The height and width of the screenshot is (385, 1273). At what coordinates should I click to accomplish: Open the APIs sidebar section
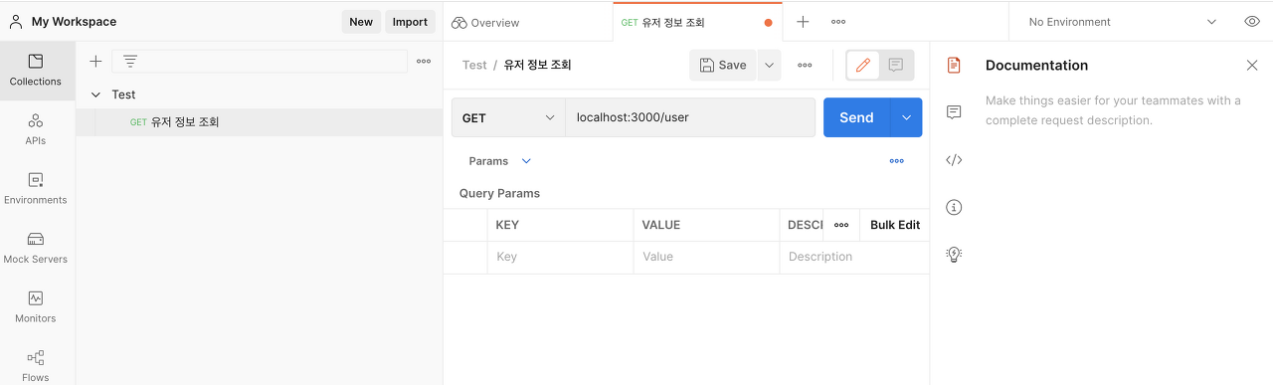pos(36,129)
